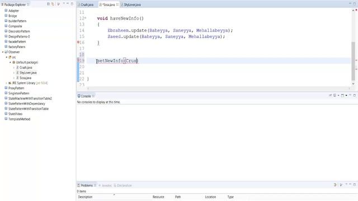Sort by Type column header
Viewport: 358px width, 201px height.
[x=230, y=197]
